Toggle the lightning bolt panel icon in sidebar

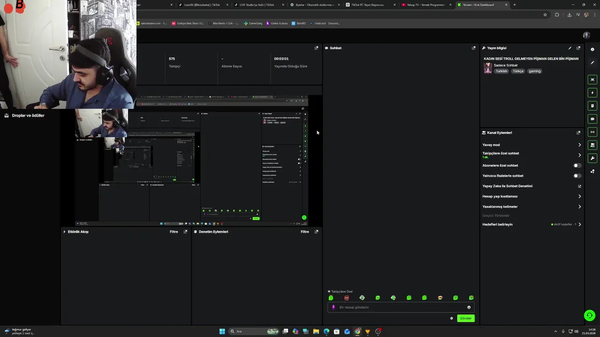click(x=592, y=93)
